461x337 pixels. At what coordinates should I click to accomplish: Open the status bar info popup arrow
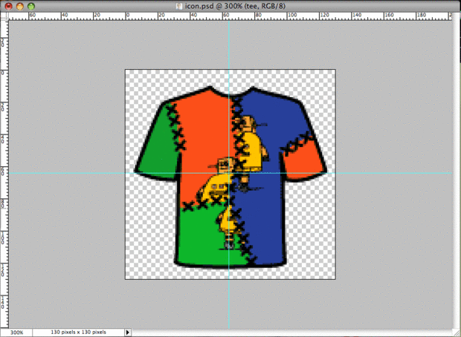click(x=128, y=333)
